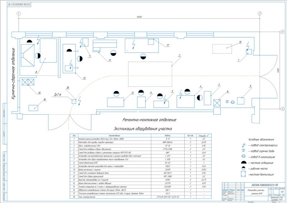This screenshot has height=203, width=287.
Task: Click the '1:25' scale value in title block
Action: 282,192
